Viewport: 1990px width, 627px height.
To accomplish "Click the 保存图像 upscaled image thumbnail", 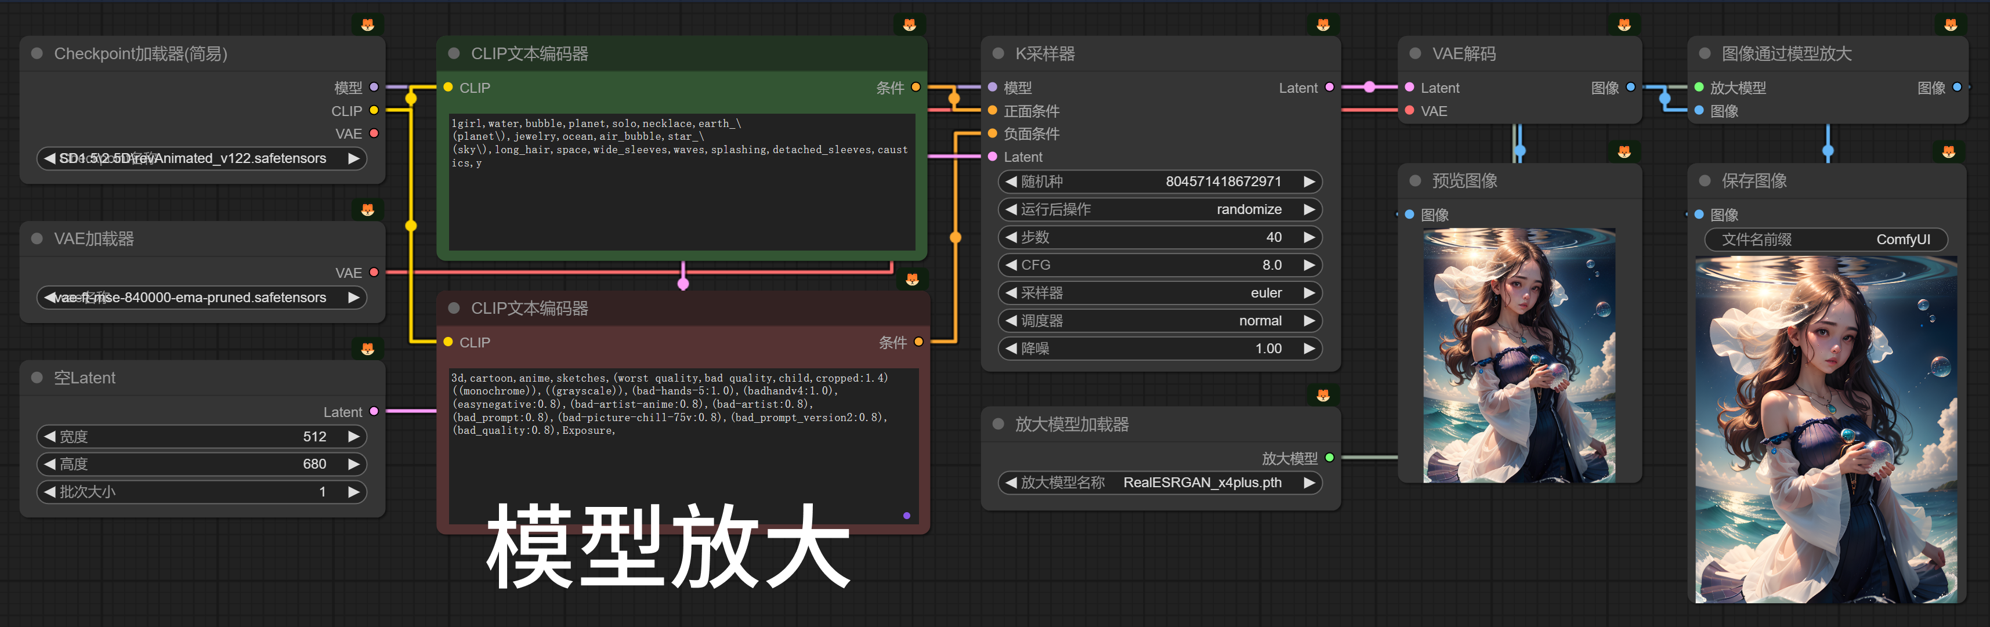I will pyautogui.click(x=1826, y=429).
